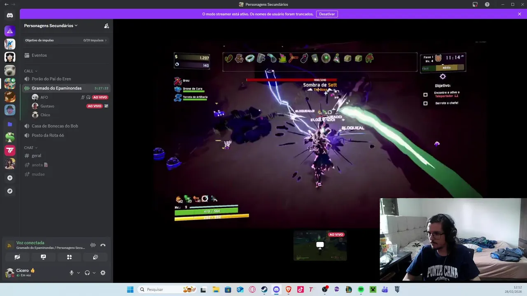Mute the microphone
Viewport: 527px width, 296px height.
coord(72,273)
